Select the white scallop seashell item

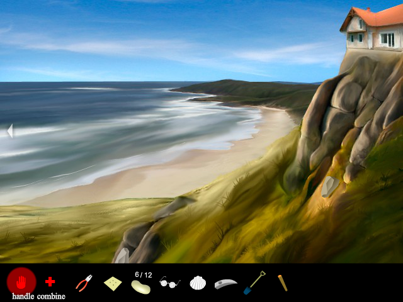tap(198, 282)
